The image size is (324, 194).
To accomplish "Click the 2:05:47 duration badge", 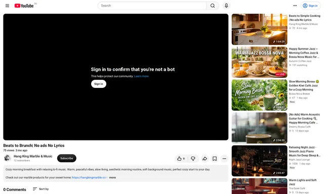I will [279, 173].
